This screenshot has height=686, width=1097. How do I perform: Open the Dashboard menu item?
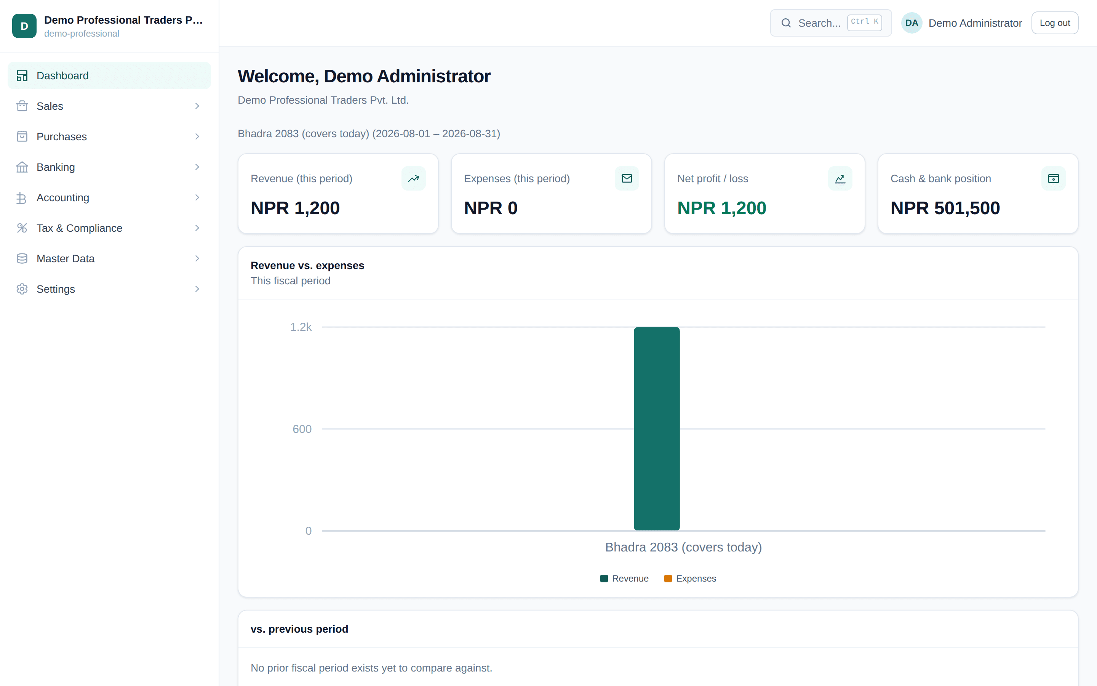109,76
